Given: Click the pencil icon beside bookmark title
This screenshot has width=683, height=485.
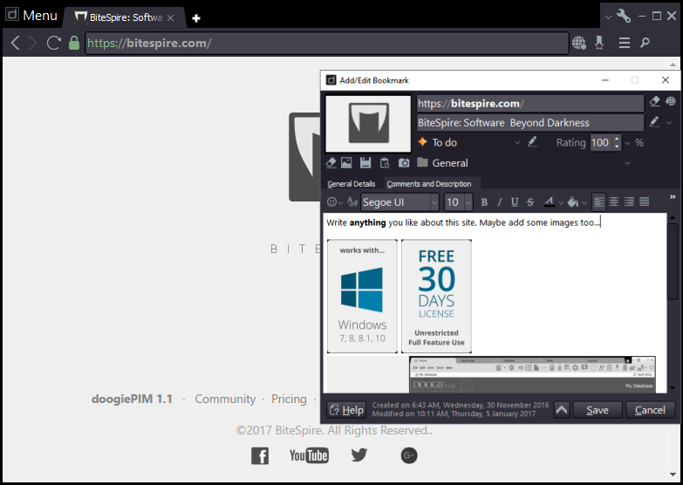Looking at the screenshot, I should (655, 121).
